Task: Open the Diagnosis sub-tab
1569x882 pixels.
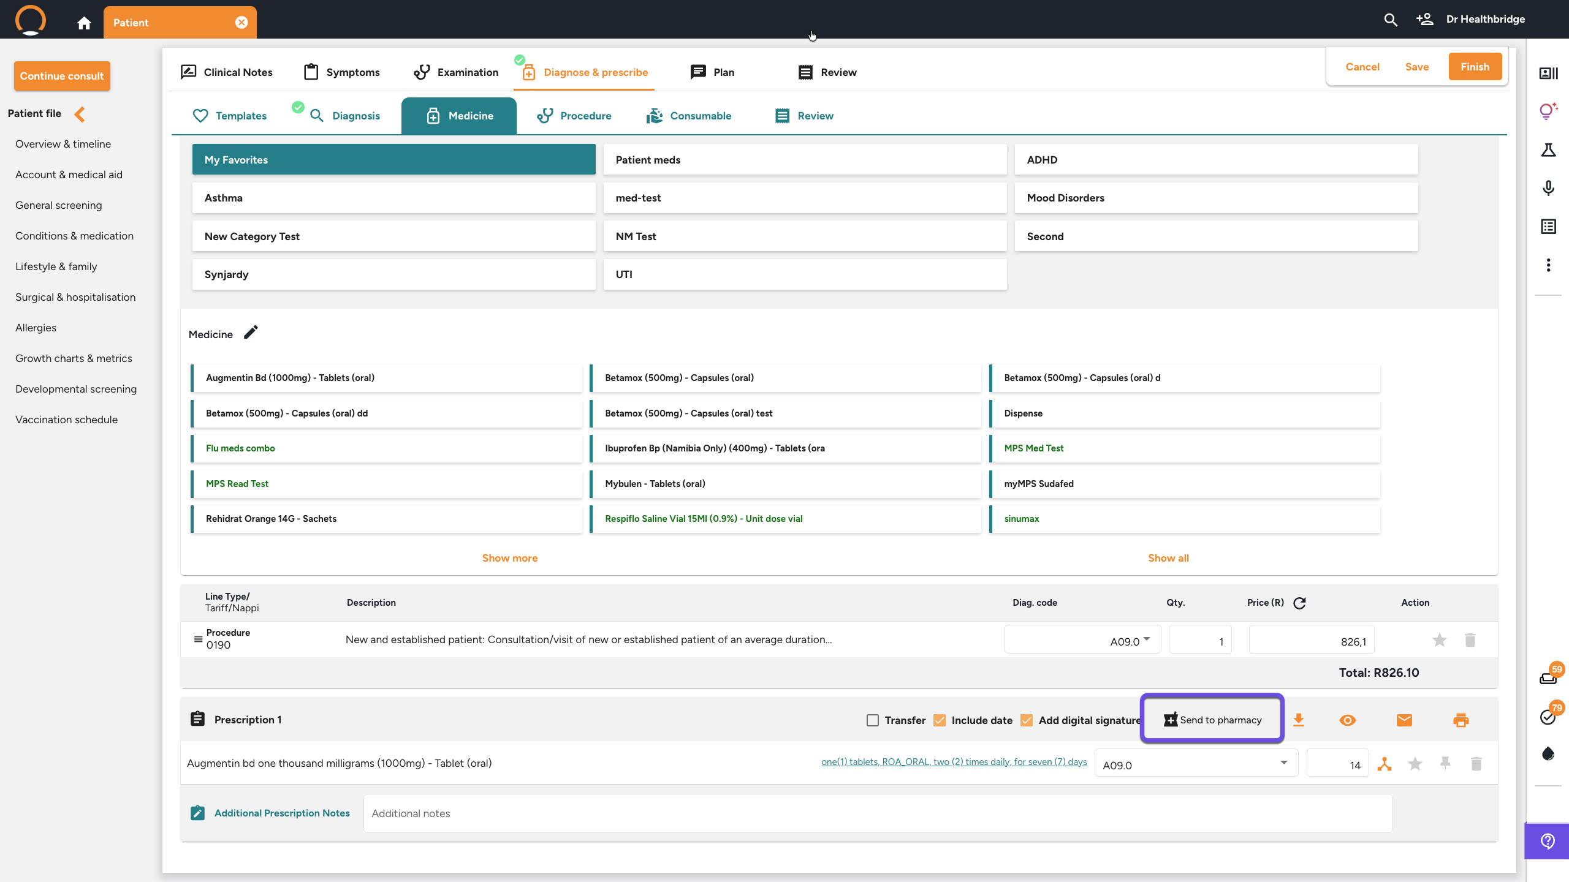Action: tap(344, 116)
